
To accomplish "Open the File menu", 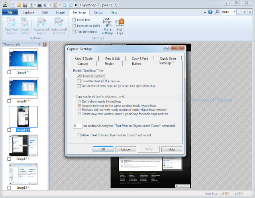I will point(10,12).
